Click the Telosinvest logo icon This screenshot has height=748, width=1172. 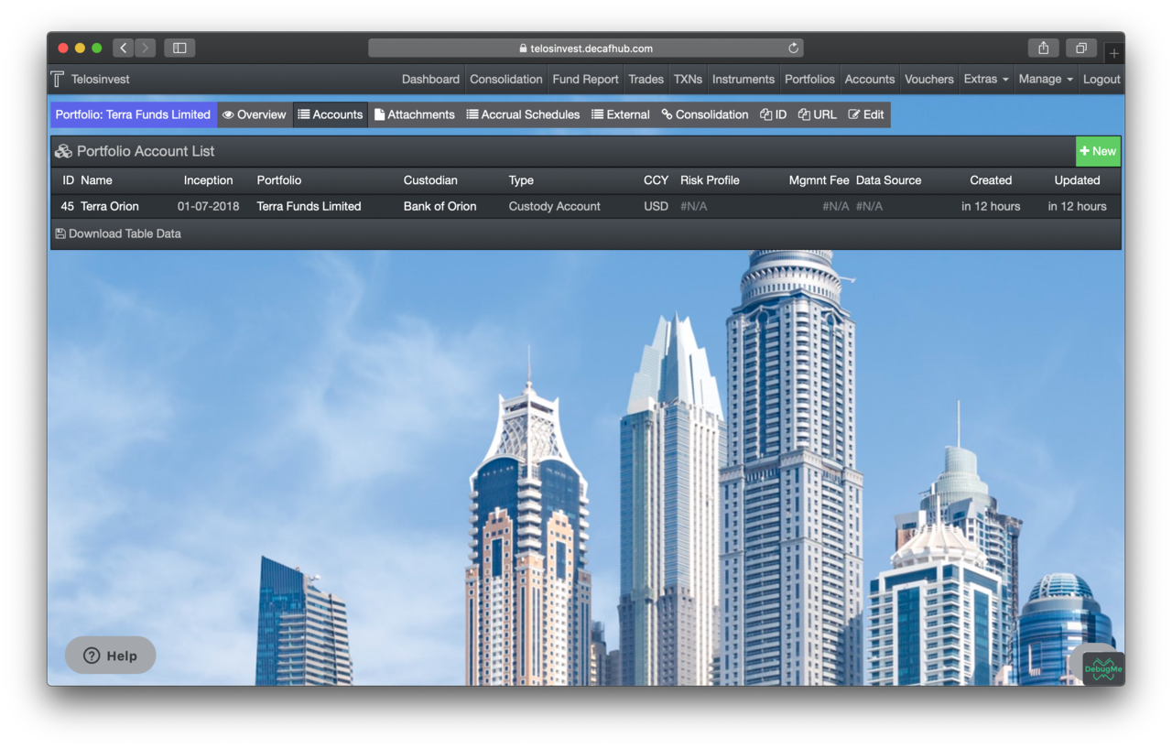point(58,80)
